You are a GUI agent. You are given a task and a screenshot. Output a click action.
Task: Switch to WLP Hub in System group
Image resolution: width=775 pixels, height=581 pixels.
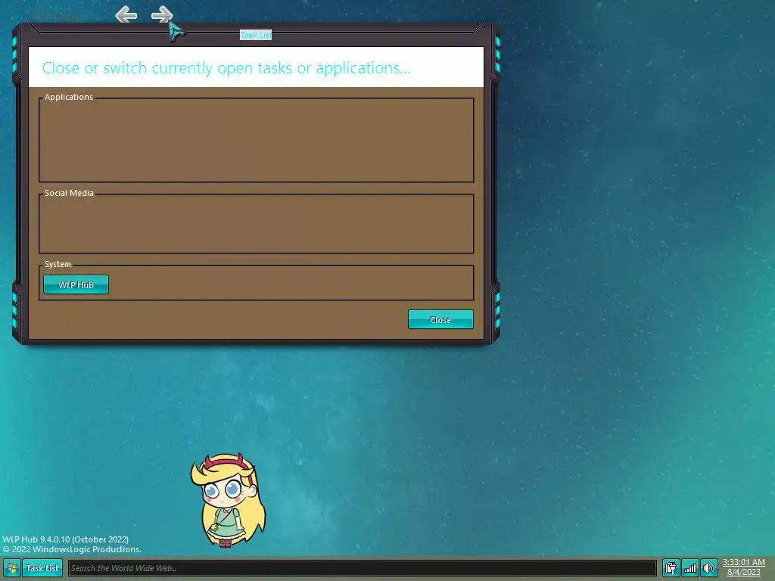(x=76, y=284)
